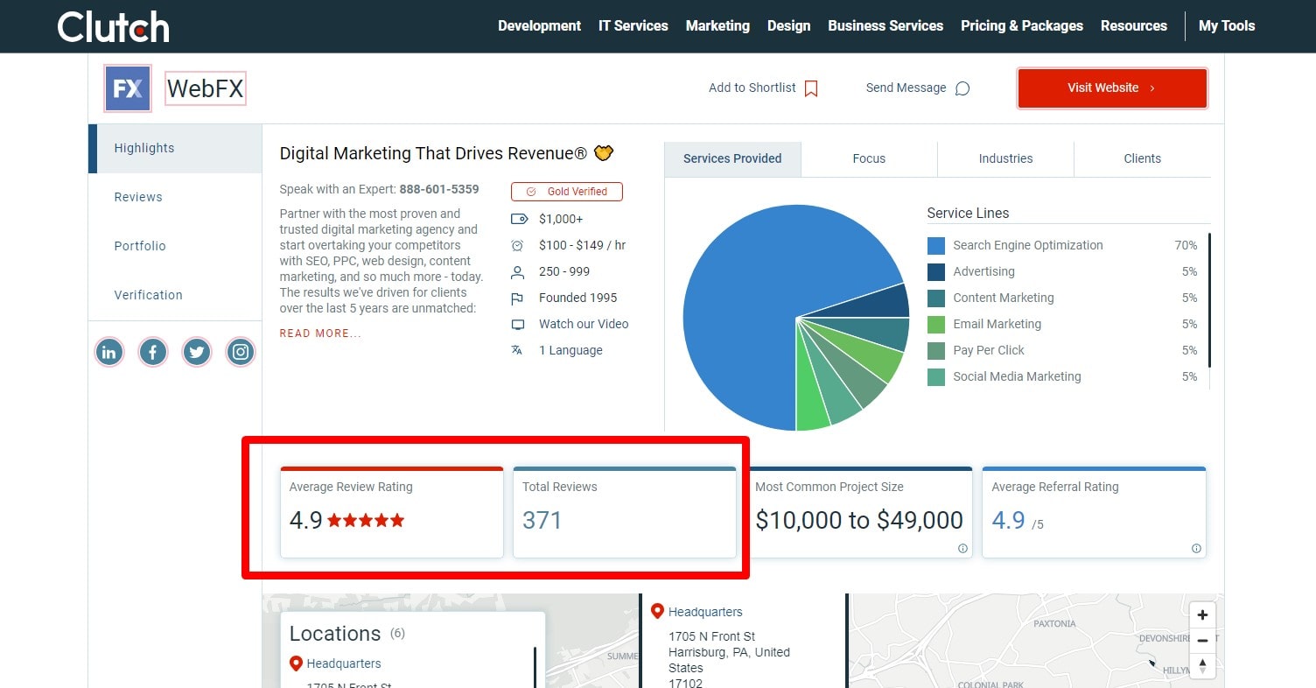The width and height of the screenshot is (1316, 688).
Task: Click the WebFX company name heading
Action: pyautogui.click(x=206, y=88)
